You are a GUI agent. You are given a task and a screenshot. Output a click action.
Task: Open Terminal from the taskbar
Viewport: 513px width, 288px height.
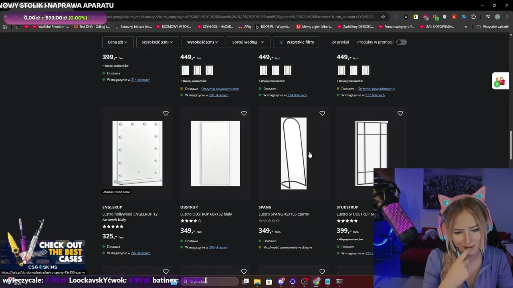pos(339,282)
